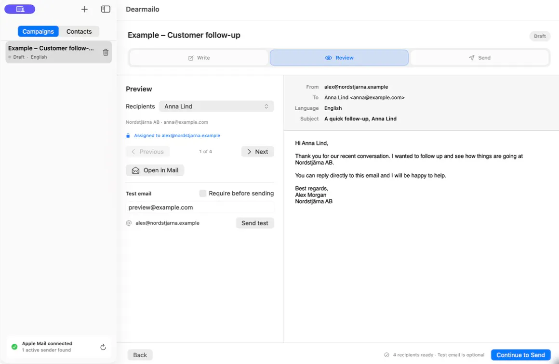Show the next recipient preview

[x=257, y=152]
